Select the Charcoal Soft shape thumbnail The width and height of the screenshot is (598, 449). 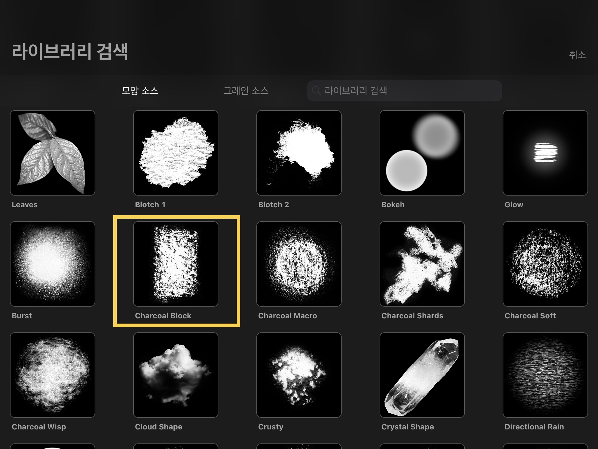tap(545, 264)
